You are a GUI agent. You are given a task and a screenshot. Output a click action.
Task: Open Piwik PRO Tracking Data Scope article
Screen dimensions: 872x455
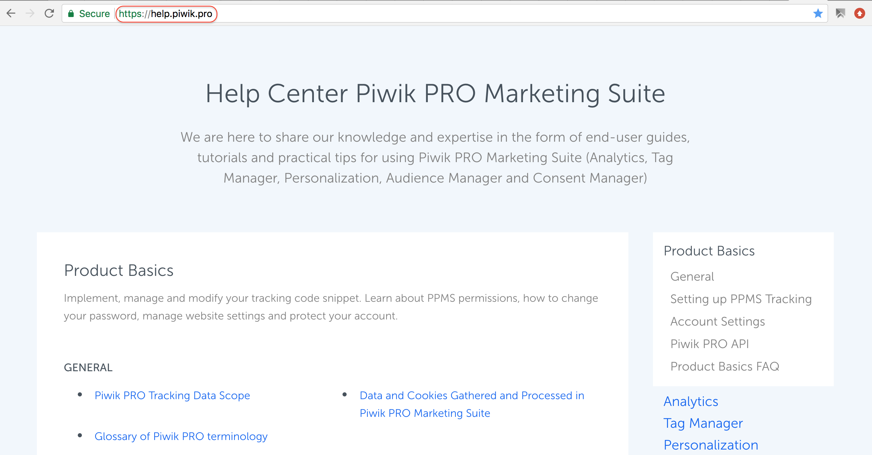tap(172, 395)
